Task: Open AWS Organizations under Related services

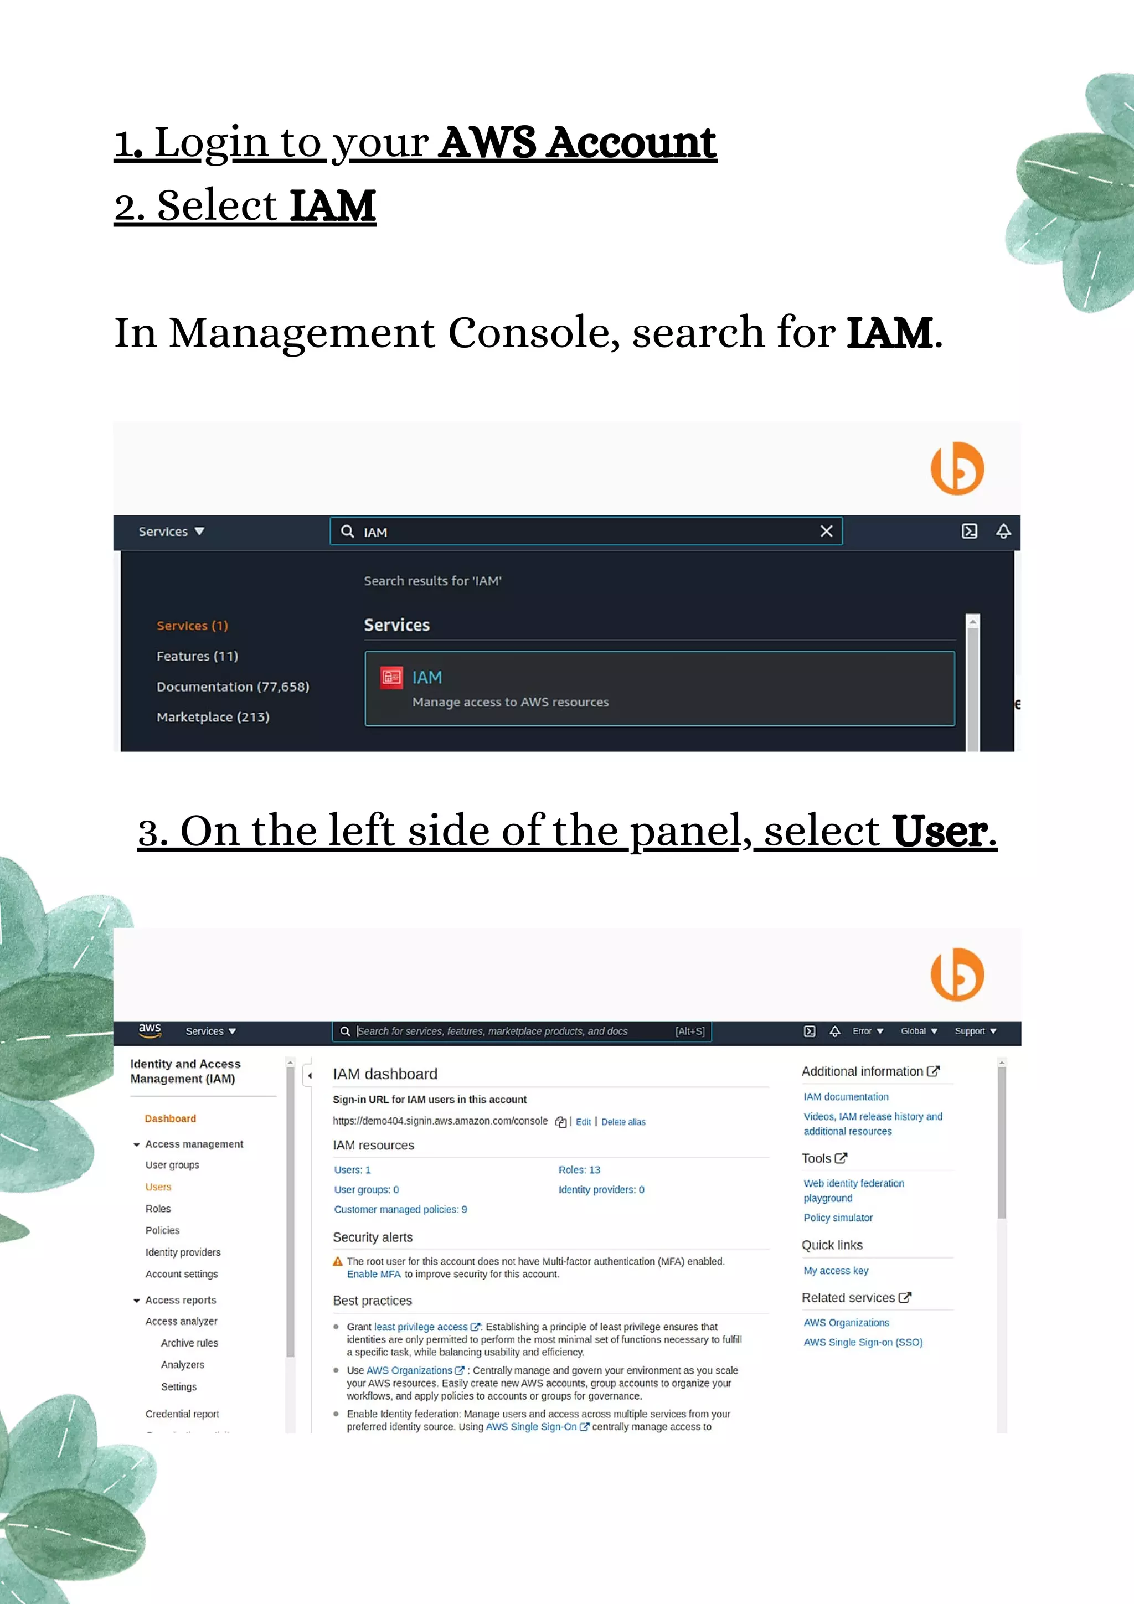Action: click(846, 1323)
